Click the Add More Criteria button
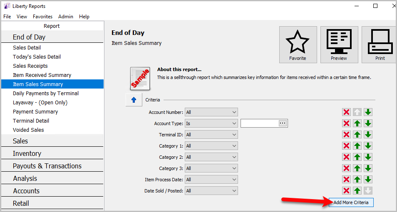The width and height of the screenshot is (397, 212). (x=351, y=202)
